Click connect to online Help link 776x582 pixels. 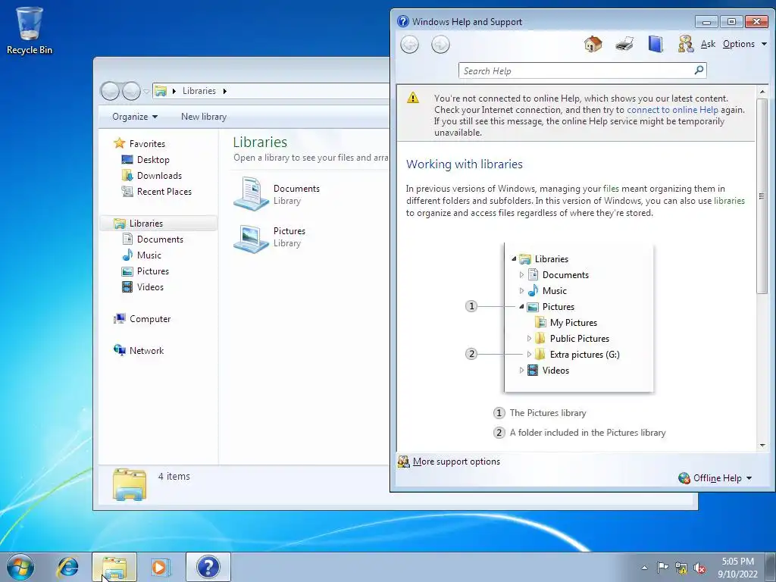(672, 110)
